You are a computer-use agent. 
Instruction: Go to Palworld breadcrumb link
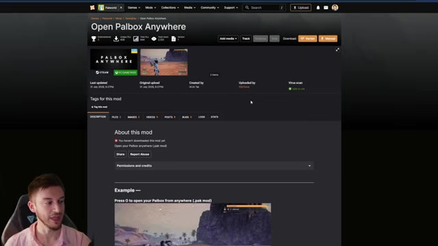point(107,18)
